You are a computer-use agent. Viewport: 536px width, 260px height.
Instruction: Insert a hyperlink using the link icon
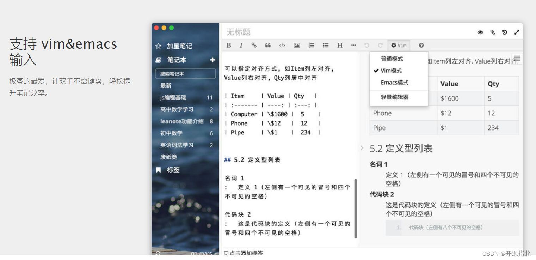click(254, 45)
